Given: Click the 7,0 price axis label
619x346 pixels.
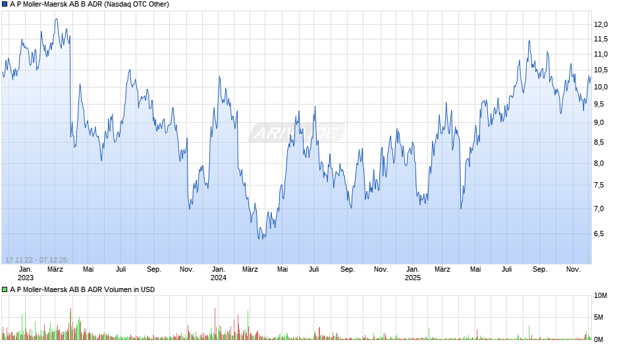Looking at the screenshot, I should 599,209.
